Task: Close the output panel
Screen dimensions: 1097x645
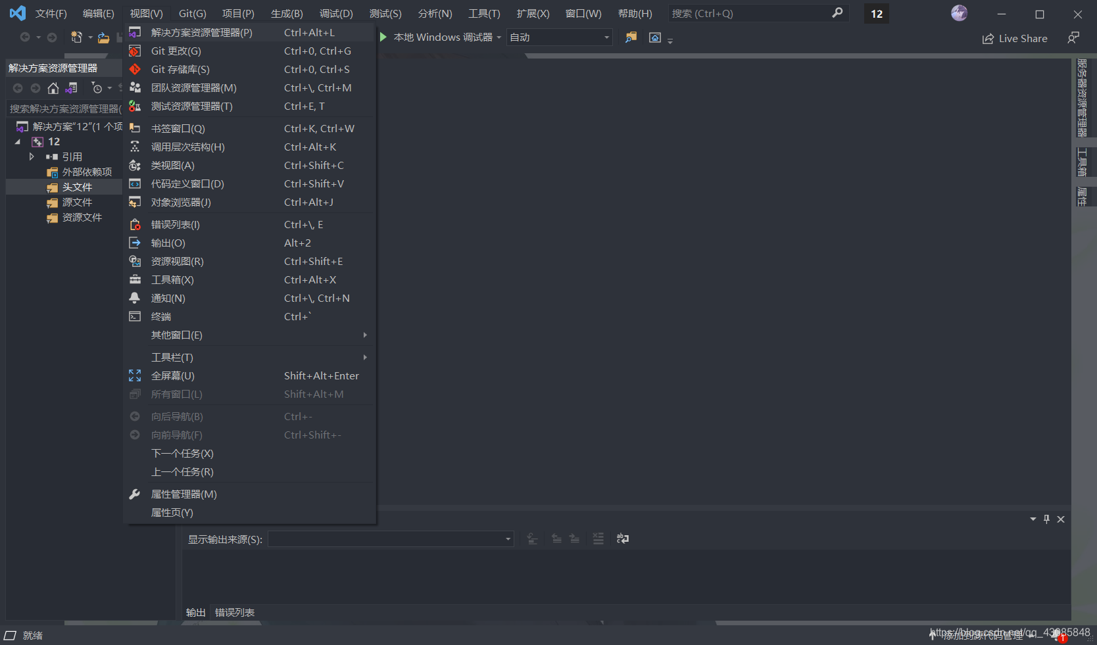Action: pyautogui.click(x=1061, y=519)
